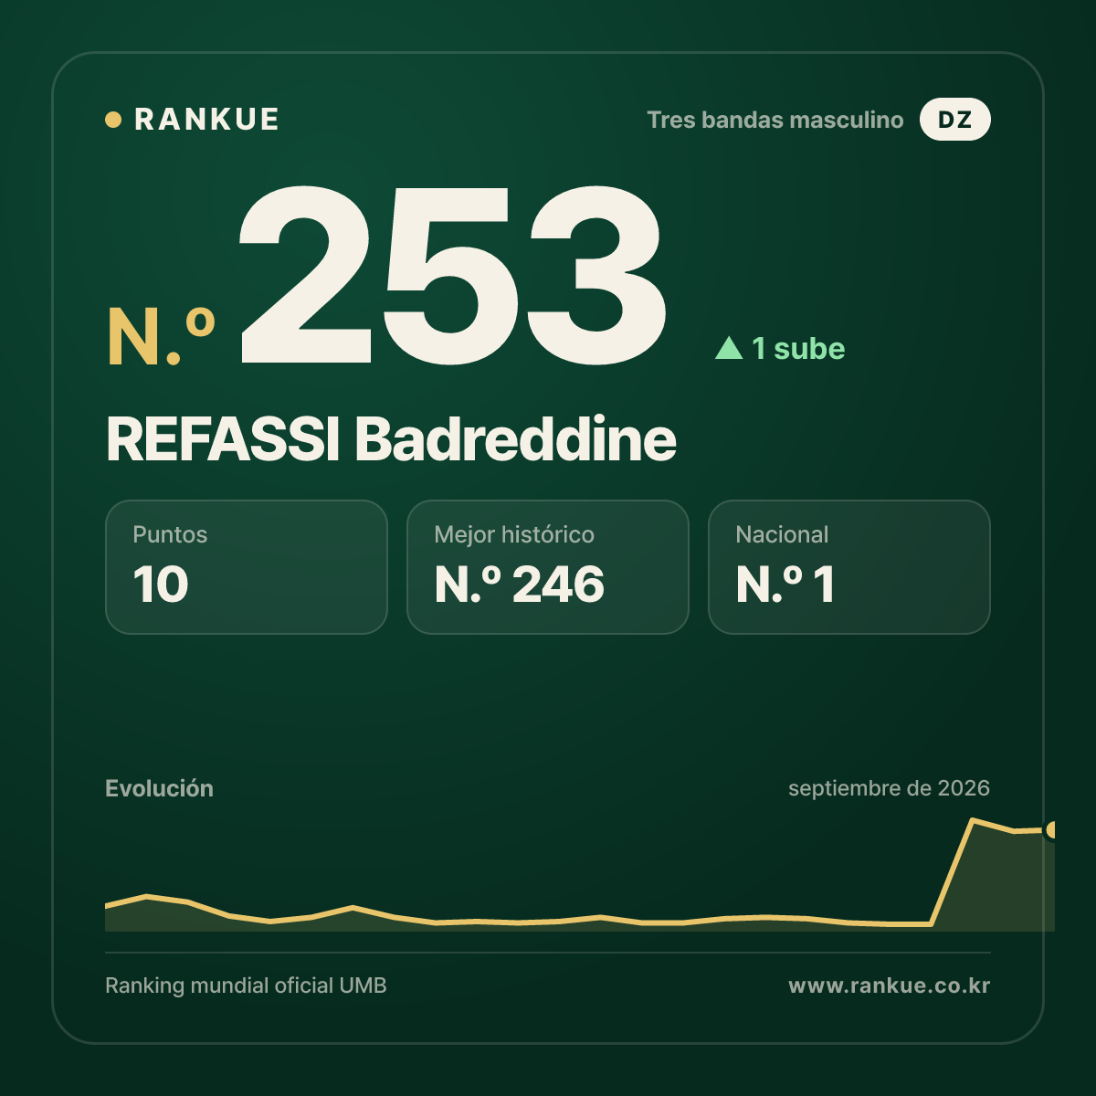Open the www.rankue.co.kr link

click(889, 985)
